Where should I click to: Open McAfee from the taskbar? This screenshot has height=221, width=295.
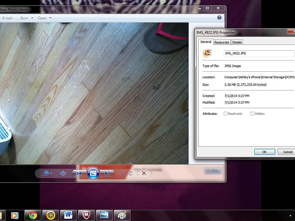click(x=86, y=215)
